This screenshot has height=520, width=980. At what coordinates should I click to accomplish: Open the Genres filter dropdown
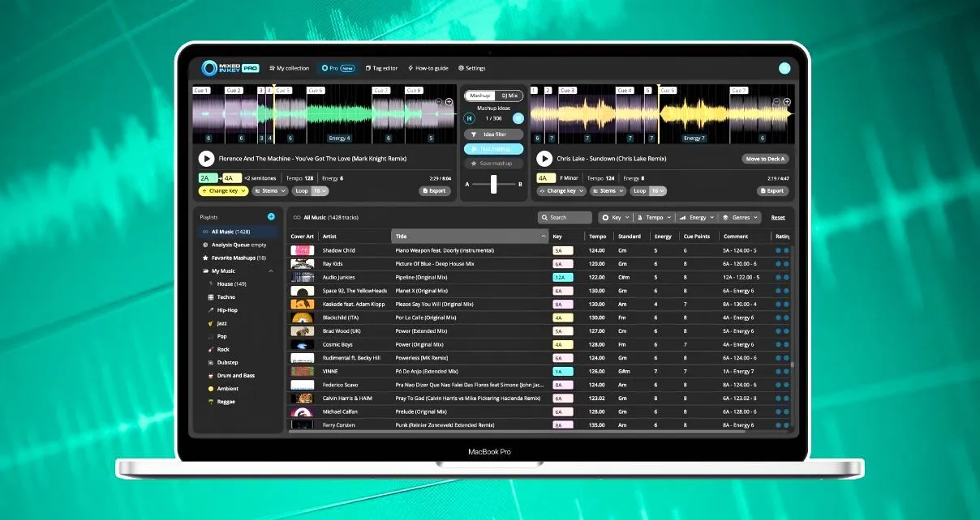[741, 217]
